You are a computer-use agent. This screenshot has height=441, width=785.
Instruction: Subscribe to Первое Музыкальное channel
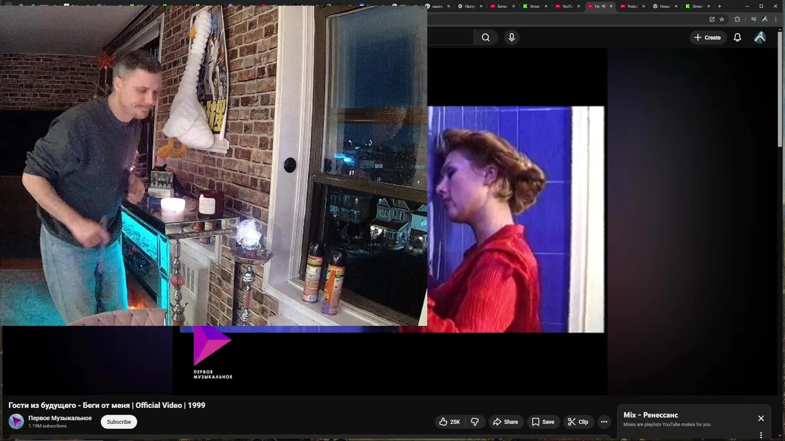point(119,421)
